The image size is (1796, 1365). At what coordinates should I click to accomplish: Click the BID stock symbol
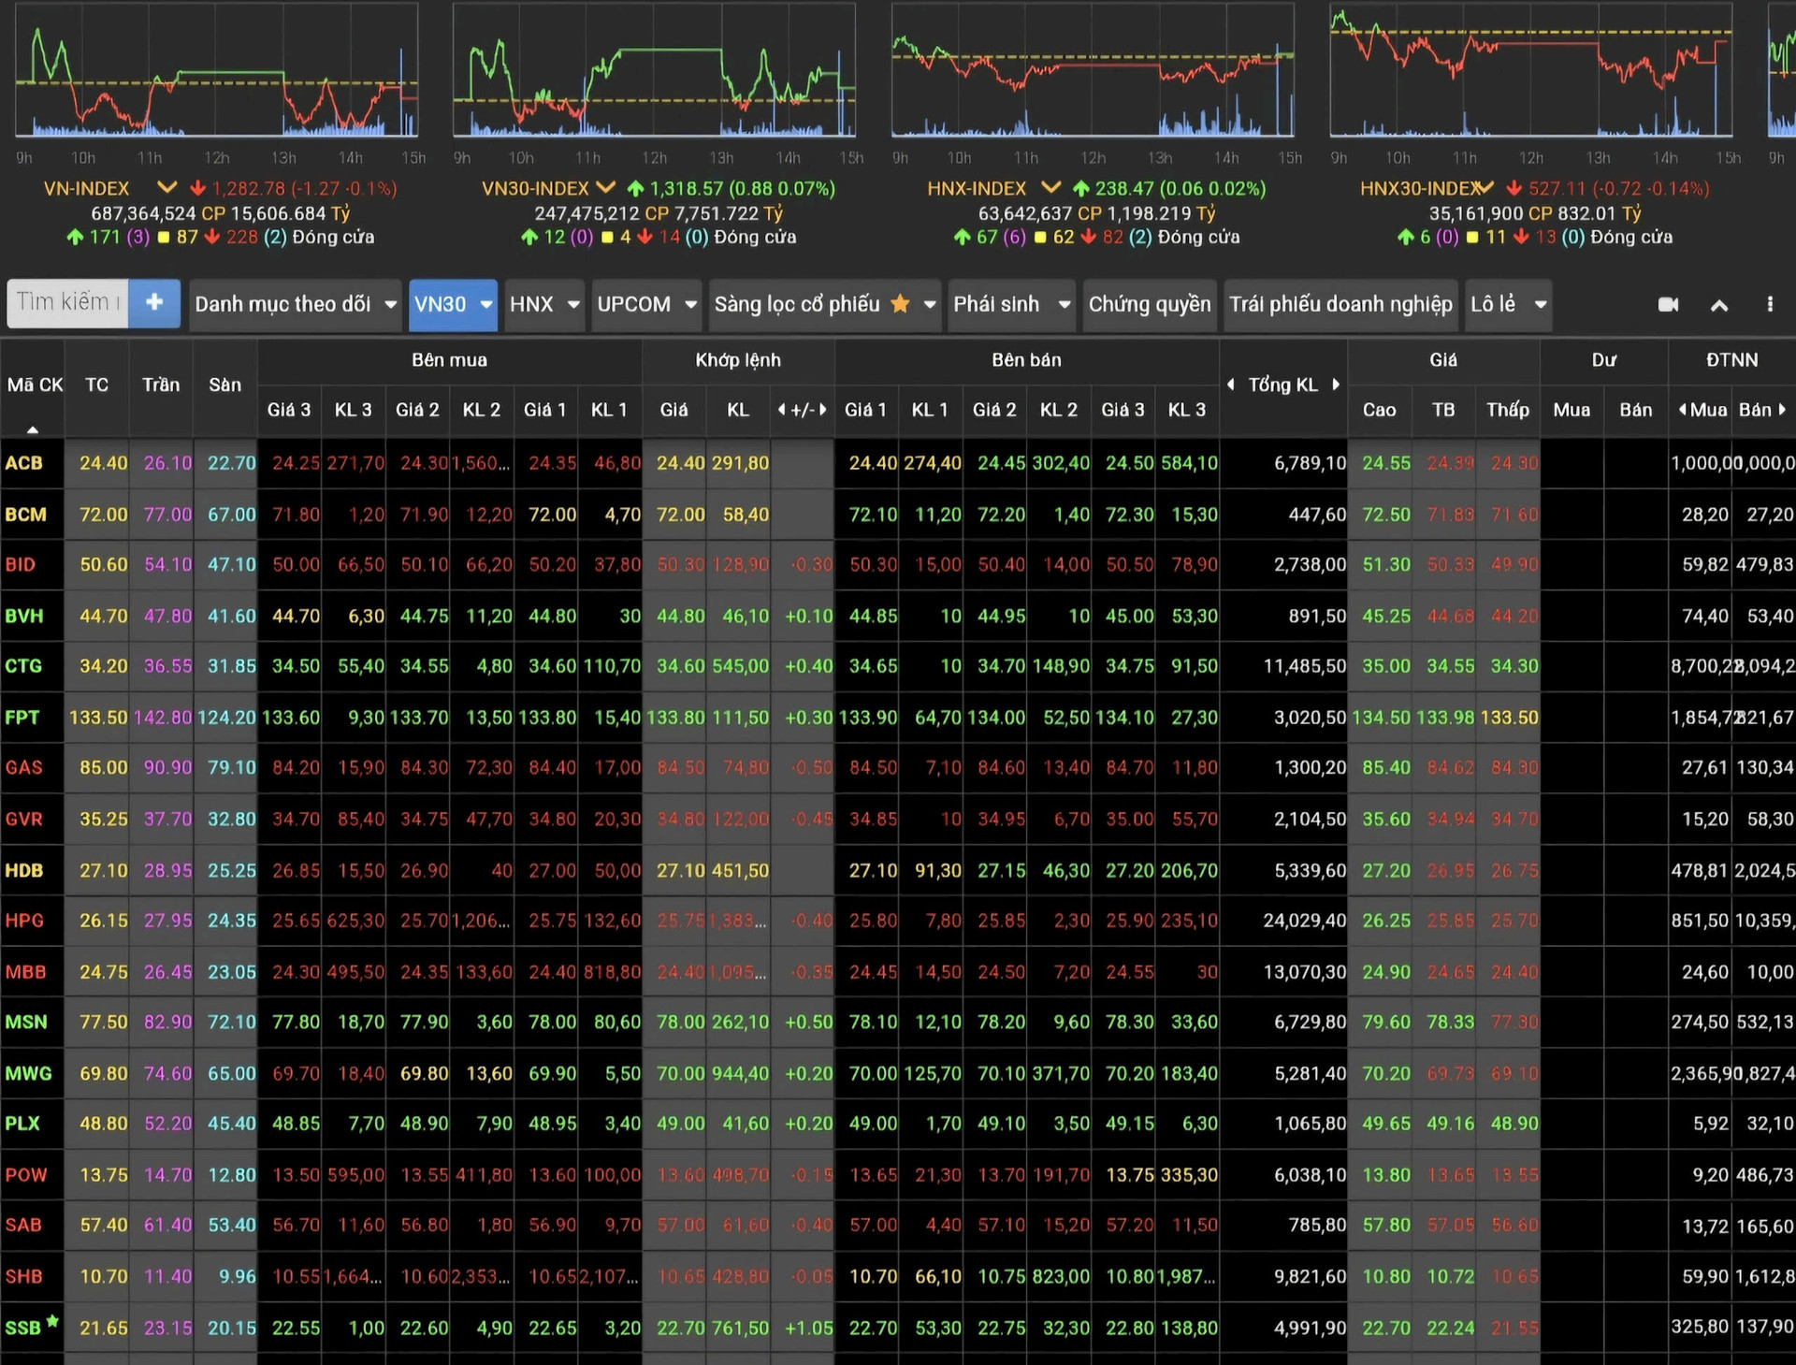(21, 565)
